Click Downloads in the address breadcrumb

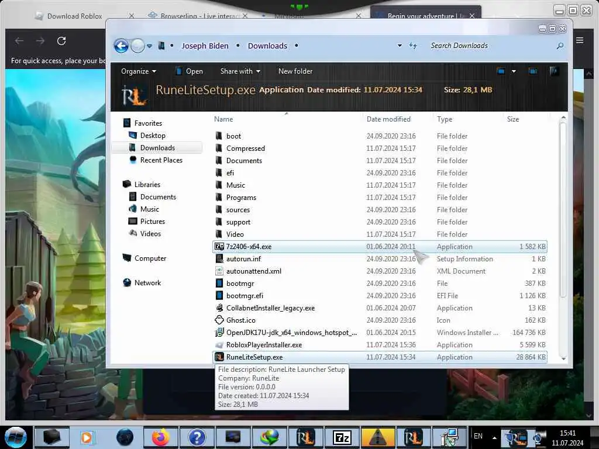[x=267, y=46]
